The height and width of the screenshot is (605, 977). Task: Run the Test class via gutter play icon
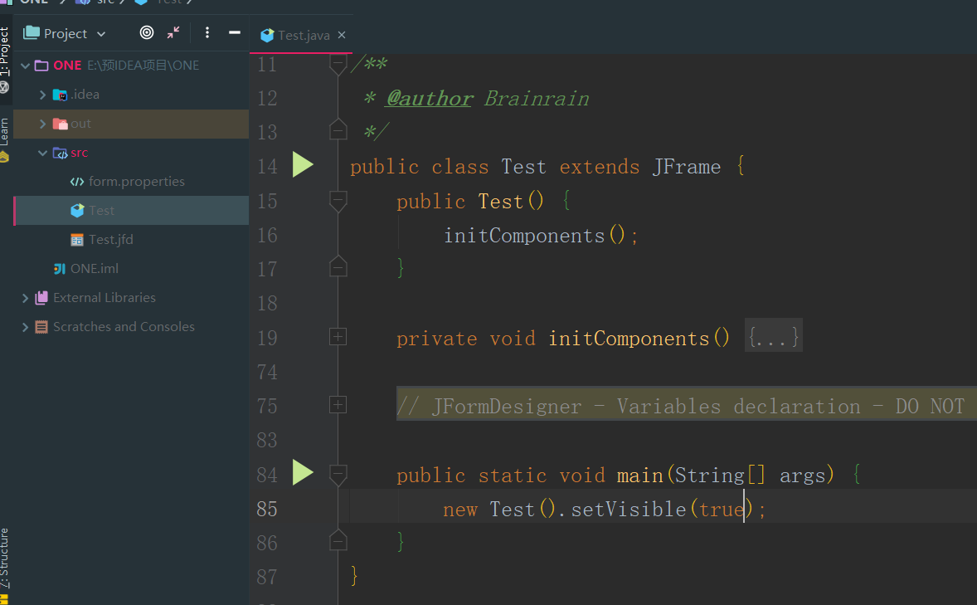point(303,164)
